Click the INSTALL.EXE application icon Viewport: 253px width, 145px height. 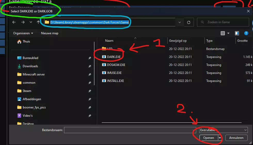click(104, 81)
